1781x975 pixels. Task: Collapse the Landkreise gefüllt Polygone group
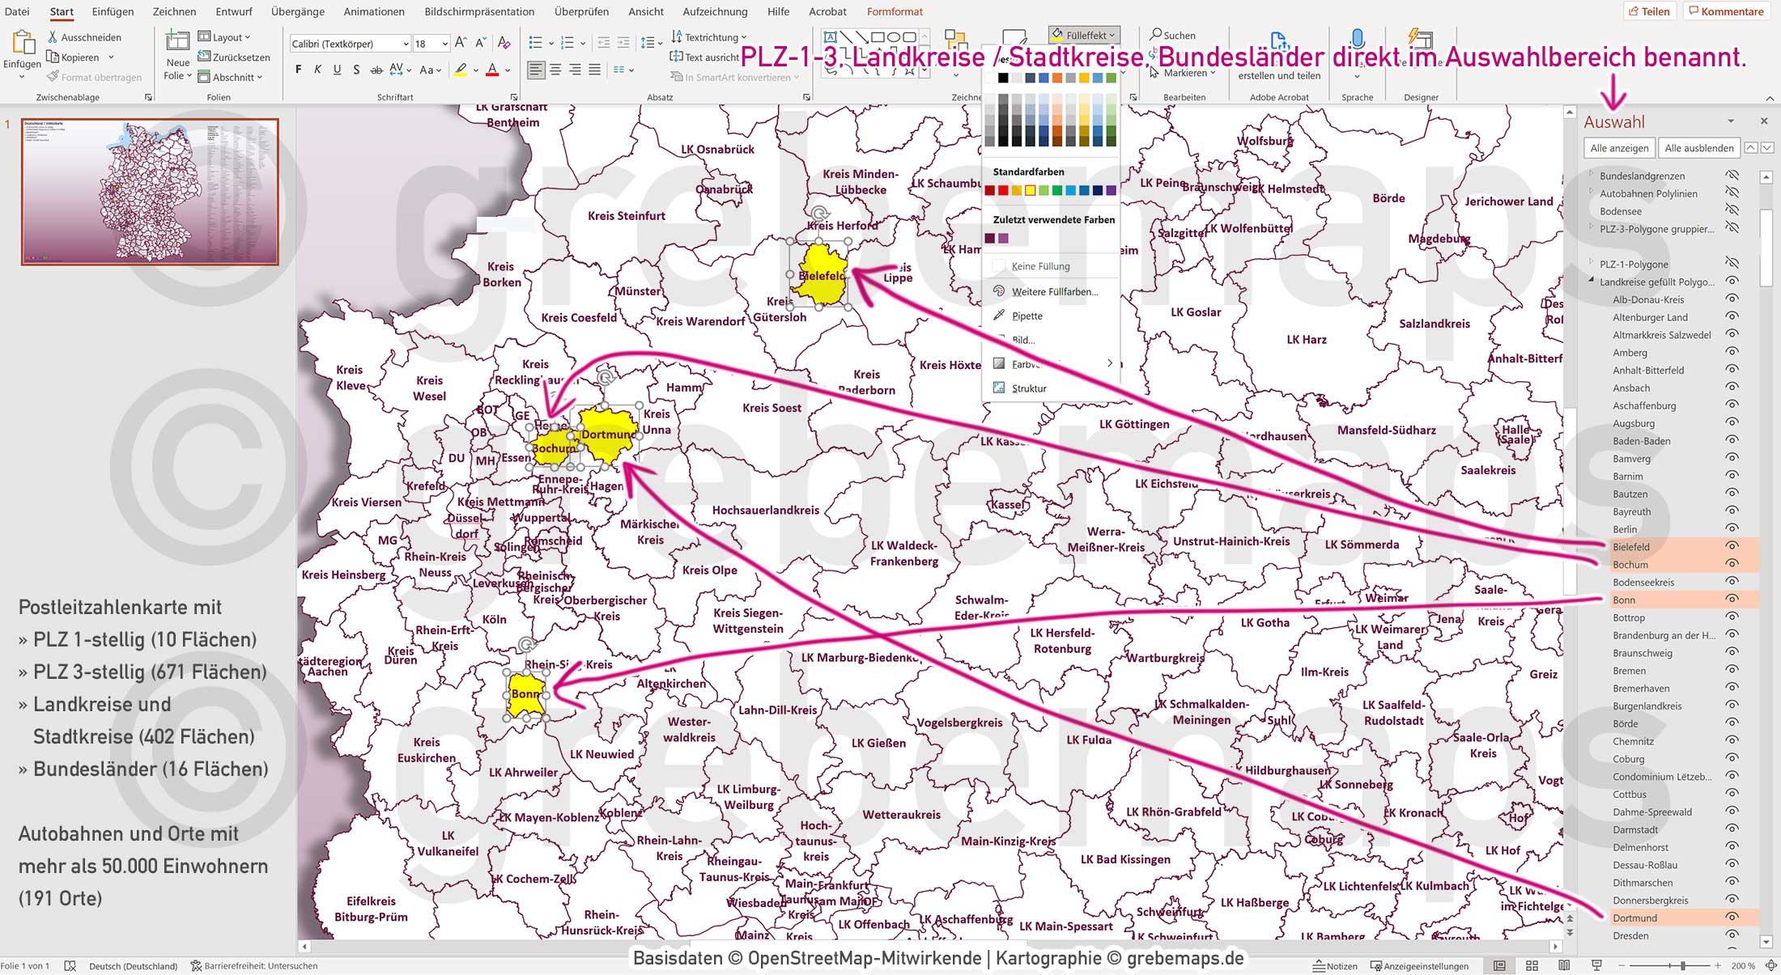pos(1591,281)
